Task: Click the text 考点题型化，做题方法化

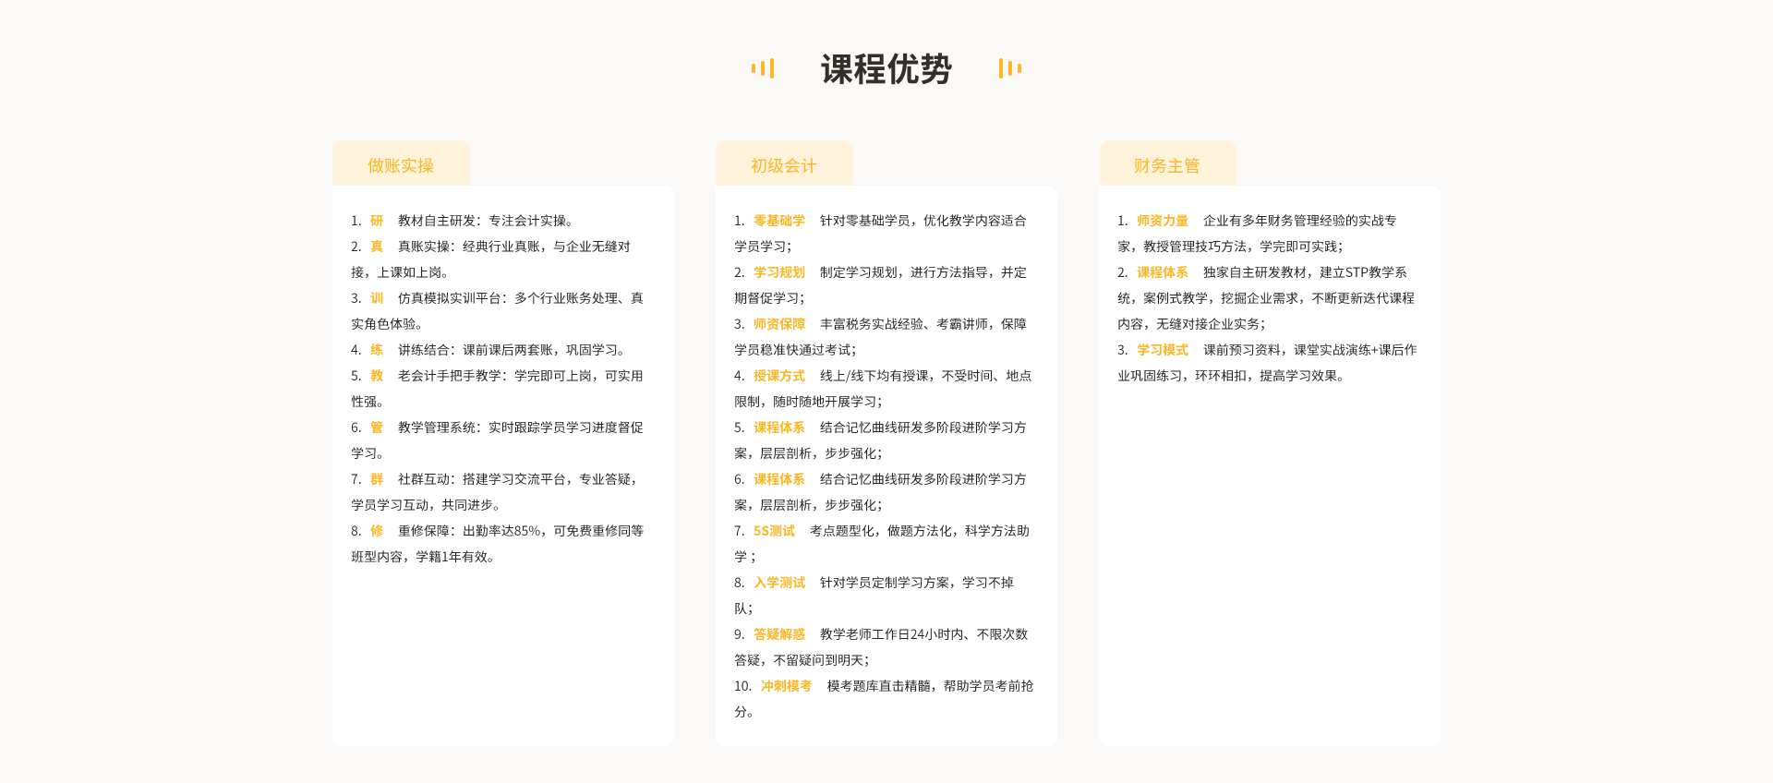Action: click(881, 531)
